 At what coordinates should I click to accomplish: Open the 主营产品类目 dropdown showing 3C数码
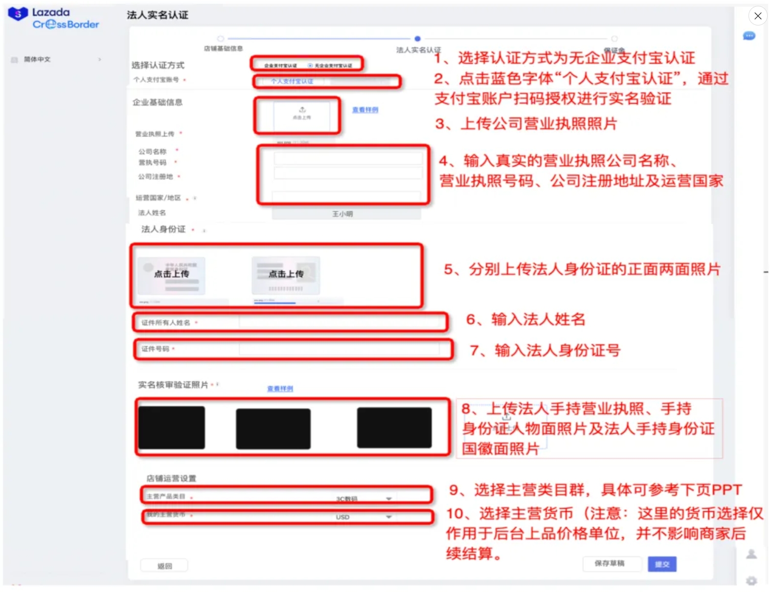[x=363, y=498]
